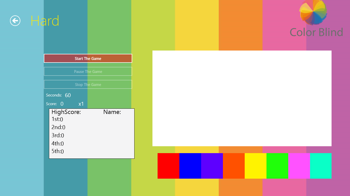Image resolution: width=350 pixels, height=196 pixels.
Task: Pick the pink magenta color swatch
Action: [299, 166]
